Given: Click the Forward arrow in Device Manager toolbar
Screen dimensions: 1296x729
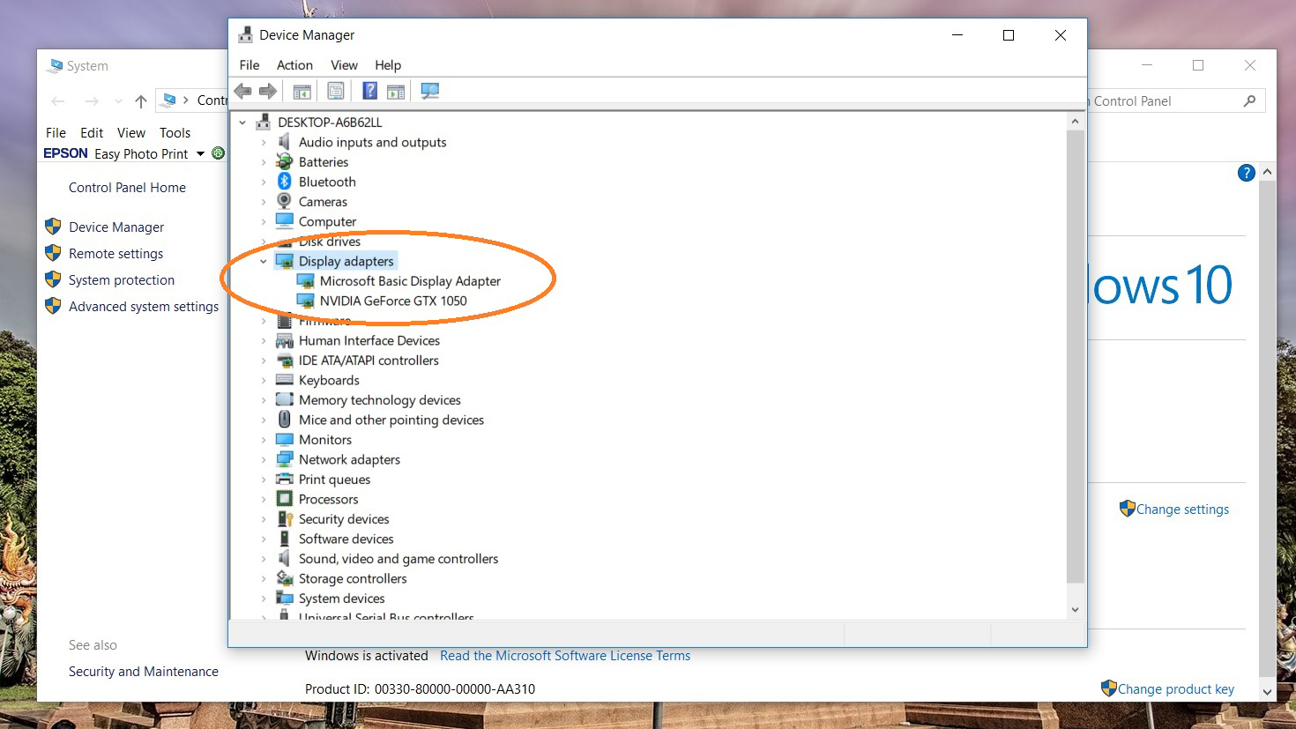Looking at the screenshot, I should [x=268, y=91].
